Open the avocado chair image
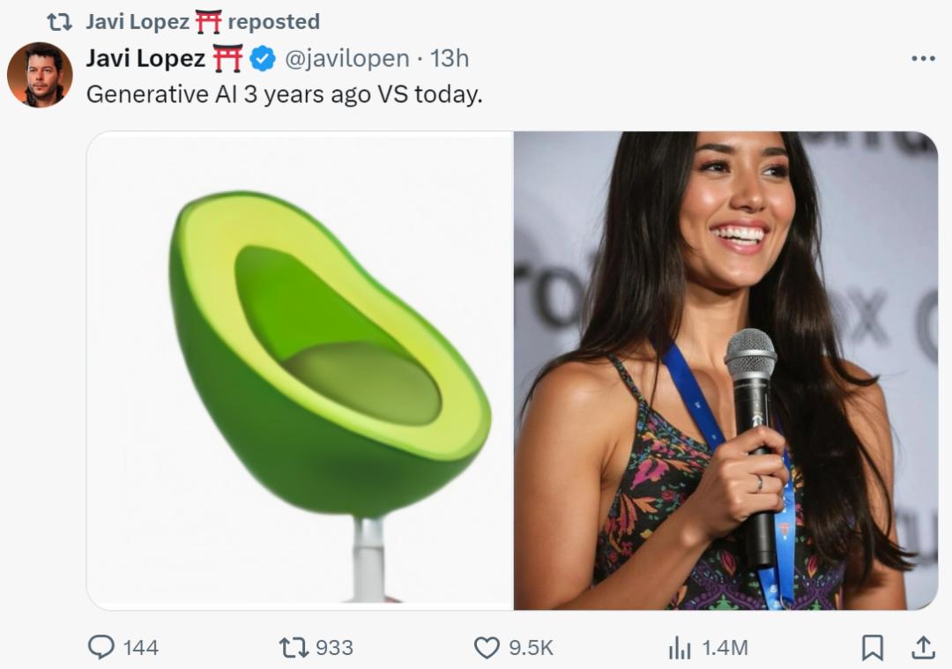 300,370
